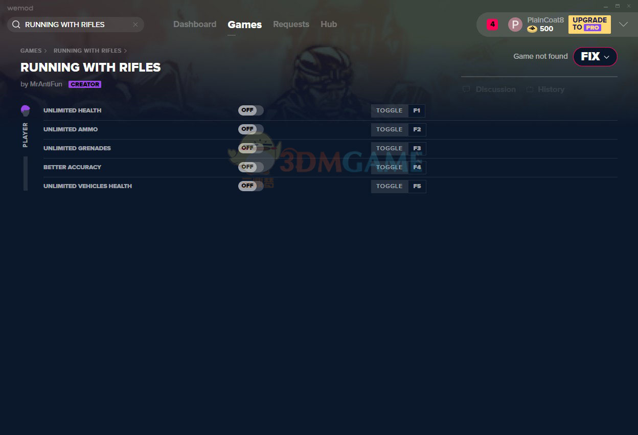Click the coins balance icon
Screen dimensions: 638x435
[532, 29]
